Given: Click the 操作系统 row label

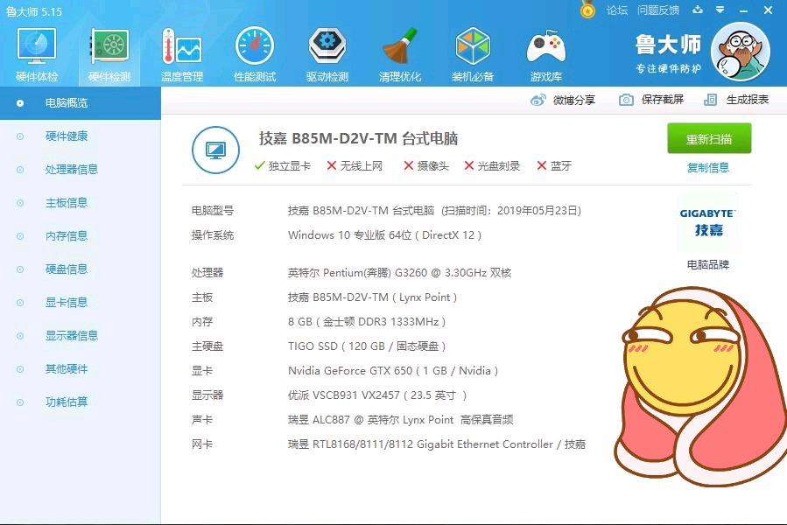Looking at the screenshot, I should [213, 234].
